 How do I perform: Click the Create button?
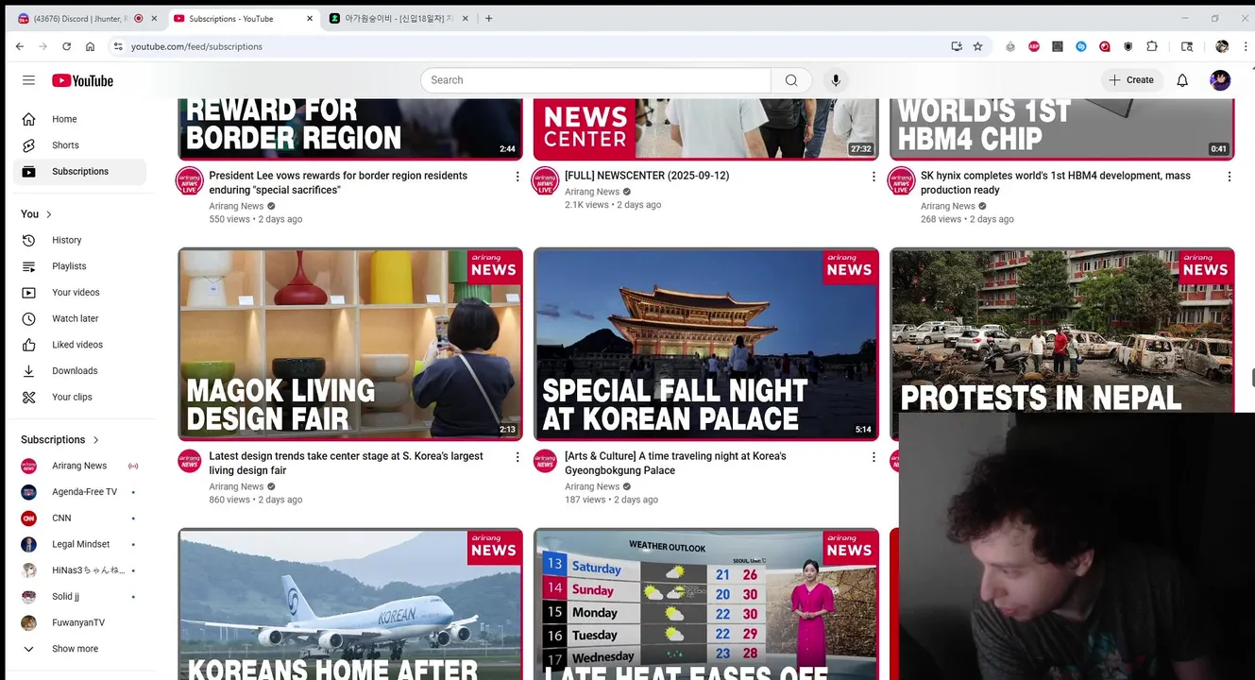1131,80
